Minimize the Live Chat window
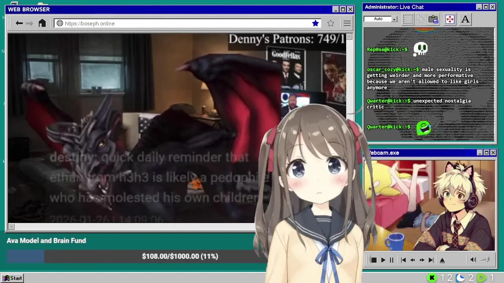The height and width of the screenshot is (283, 504). pyautogui.click(x=479, y=7)
